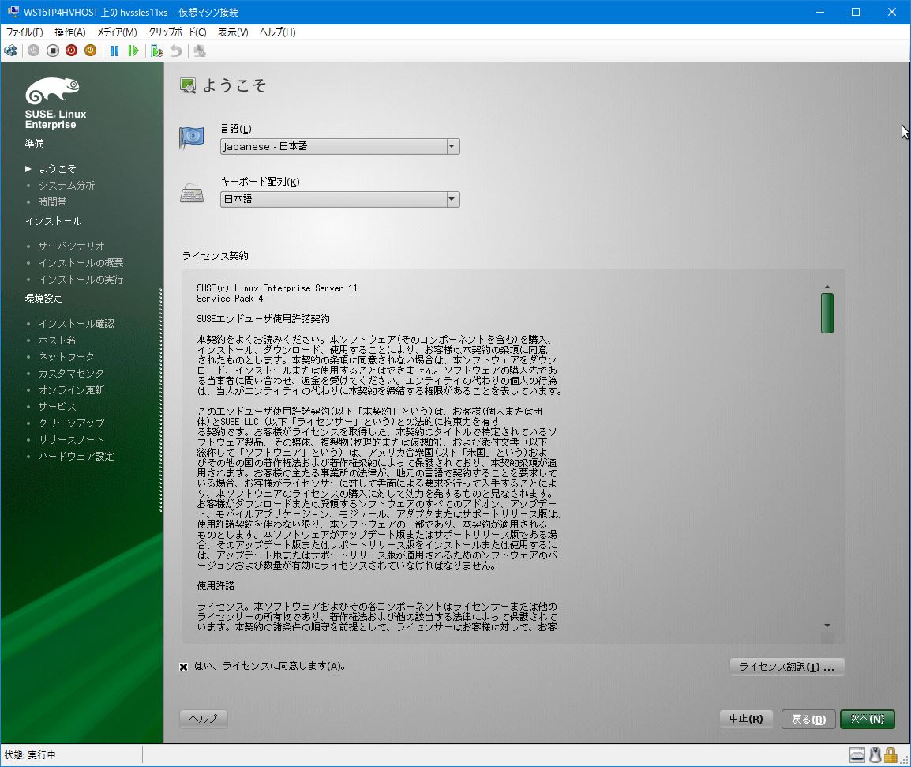
Task: Click the Ctrl+Alt+Del toolbar icon
Action: point(10,51)
